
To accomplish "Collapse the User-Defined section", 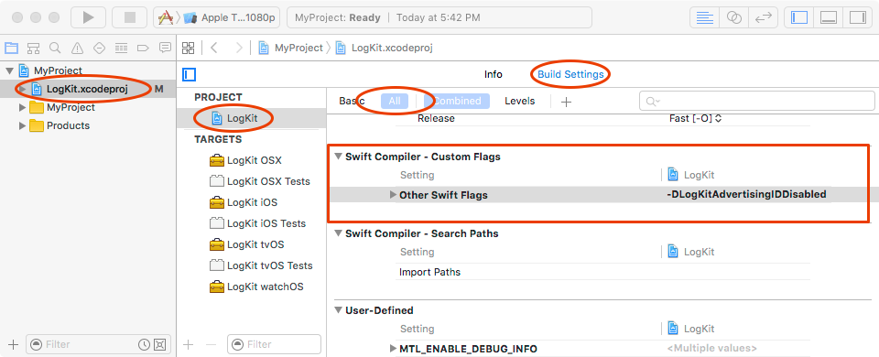I will (338, 310).
